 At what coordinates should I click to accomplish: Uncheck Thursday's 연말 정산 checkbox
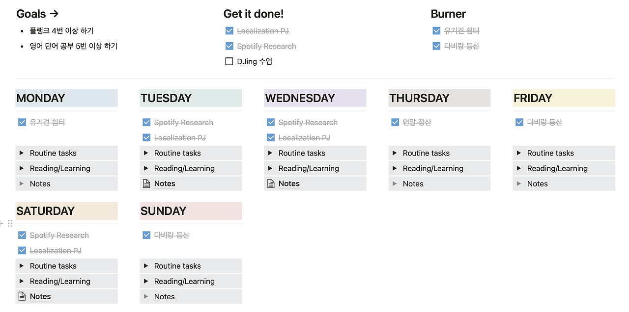click(395, 122)
